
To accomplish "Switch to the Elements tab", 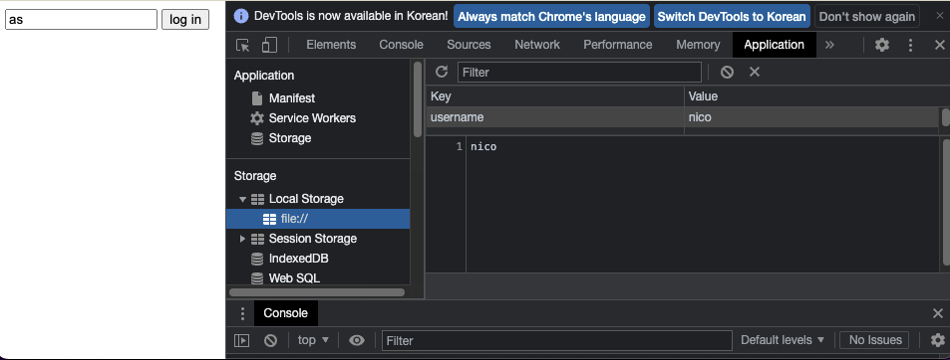I will point(331,45).
